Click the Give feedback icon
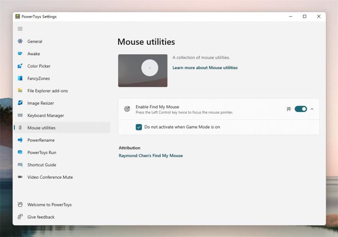The width and height of the screenshot is (338, 237). pyautogui.click(x=20, y=217)
